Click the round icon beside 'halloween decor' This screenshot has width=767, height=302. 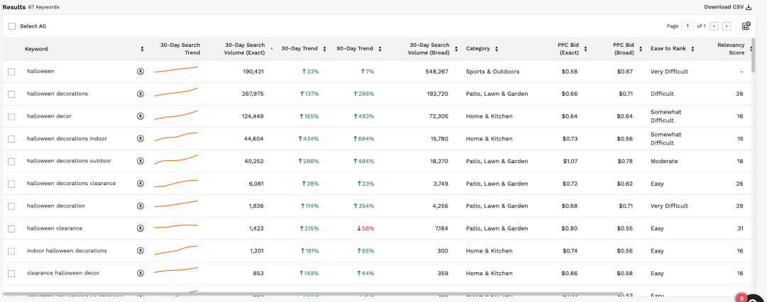(141, 116)
